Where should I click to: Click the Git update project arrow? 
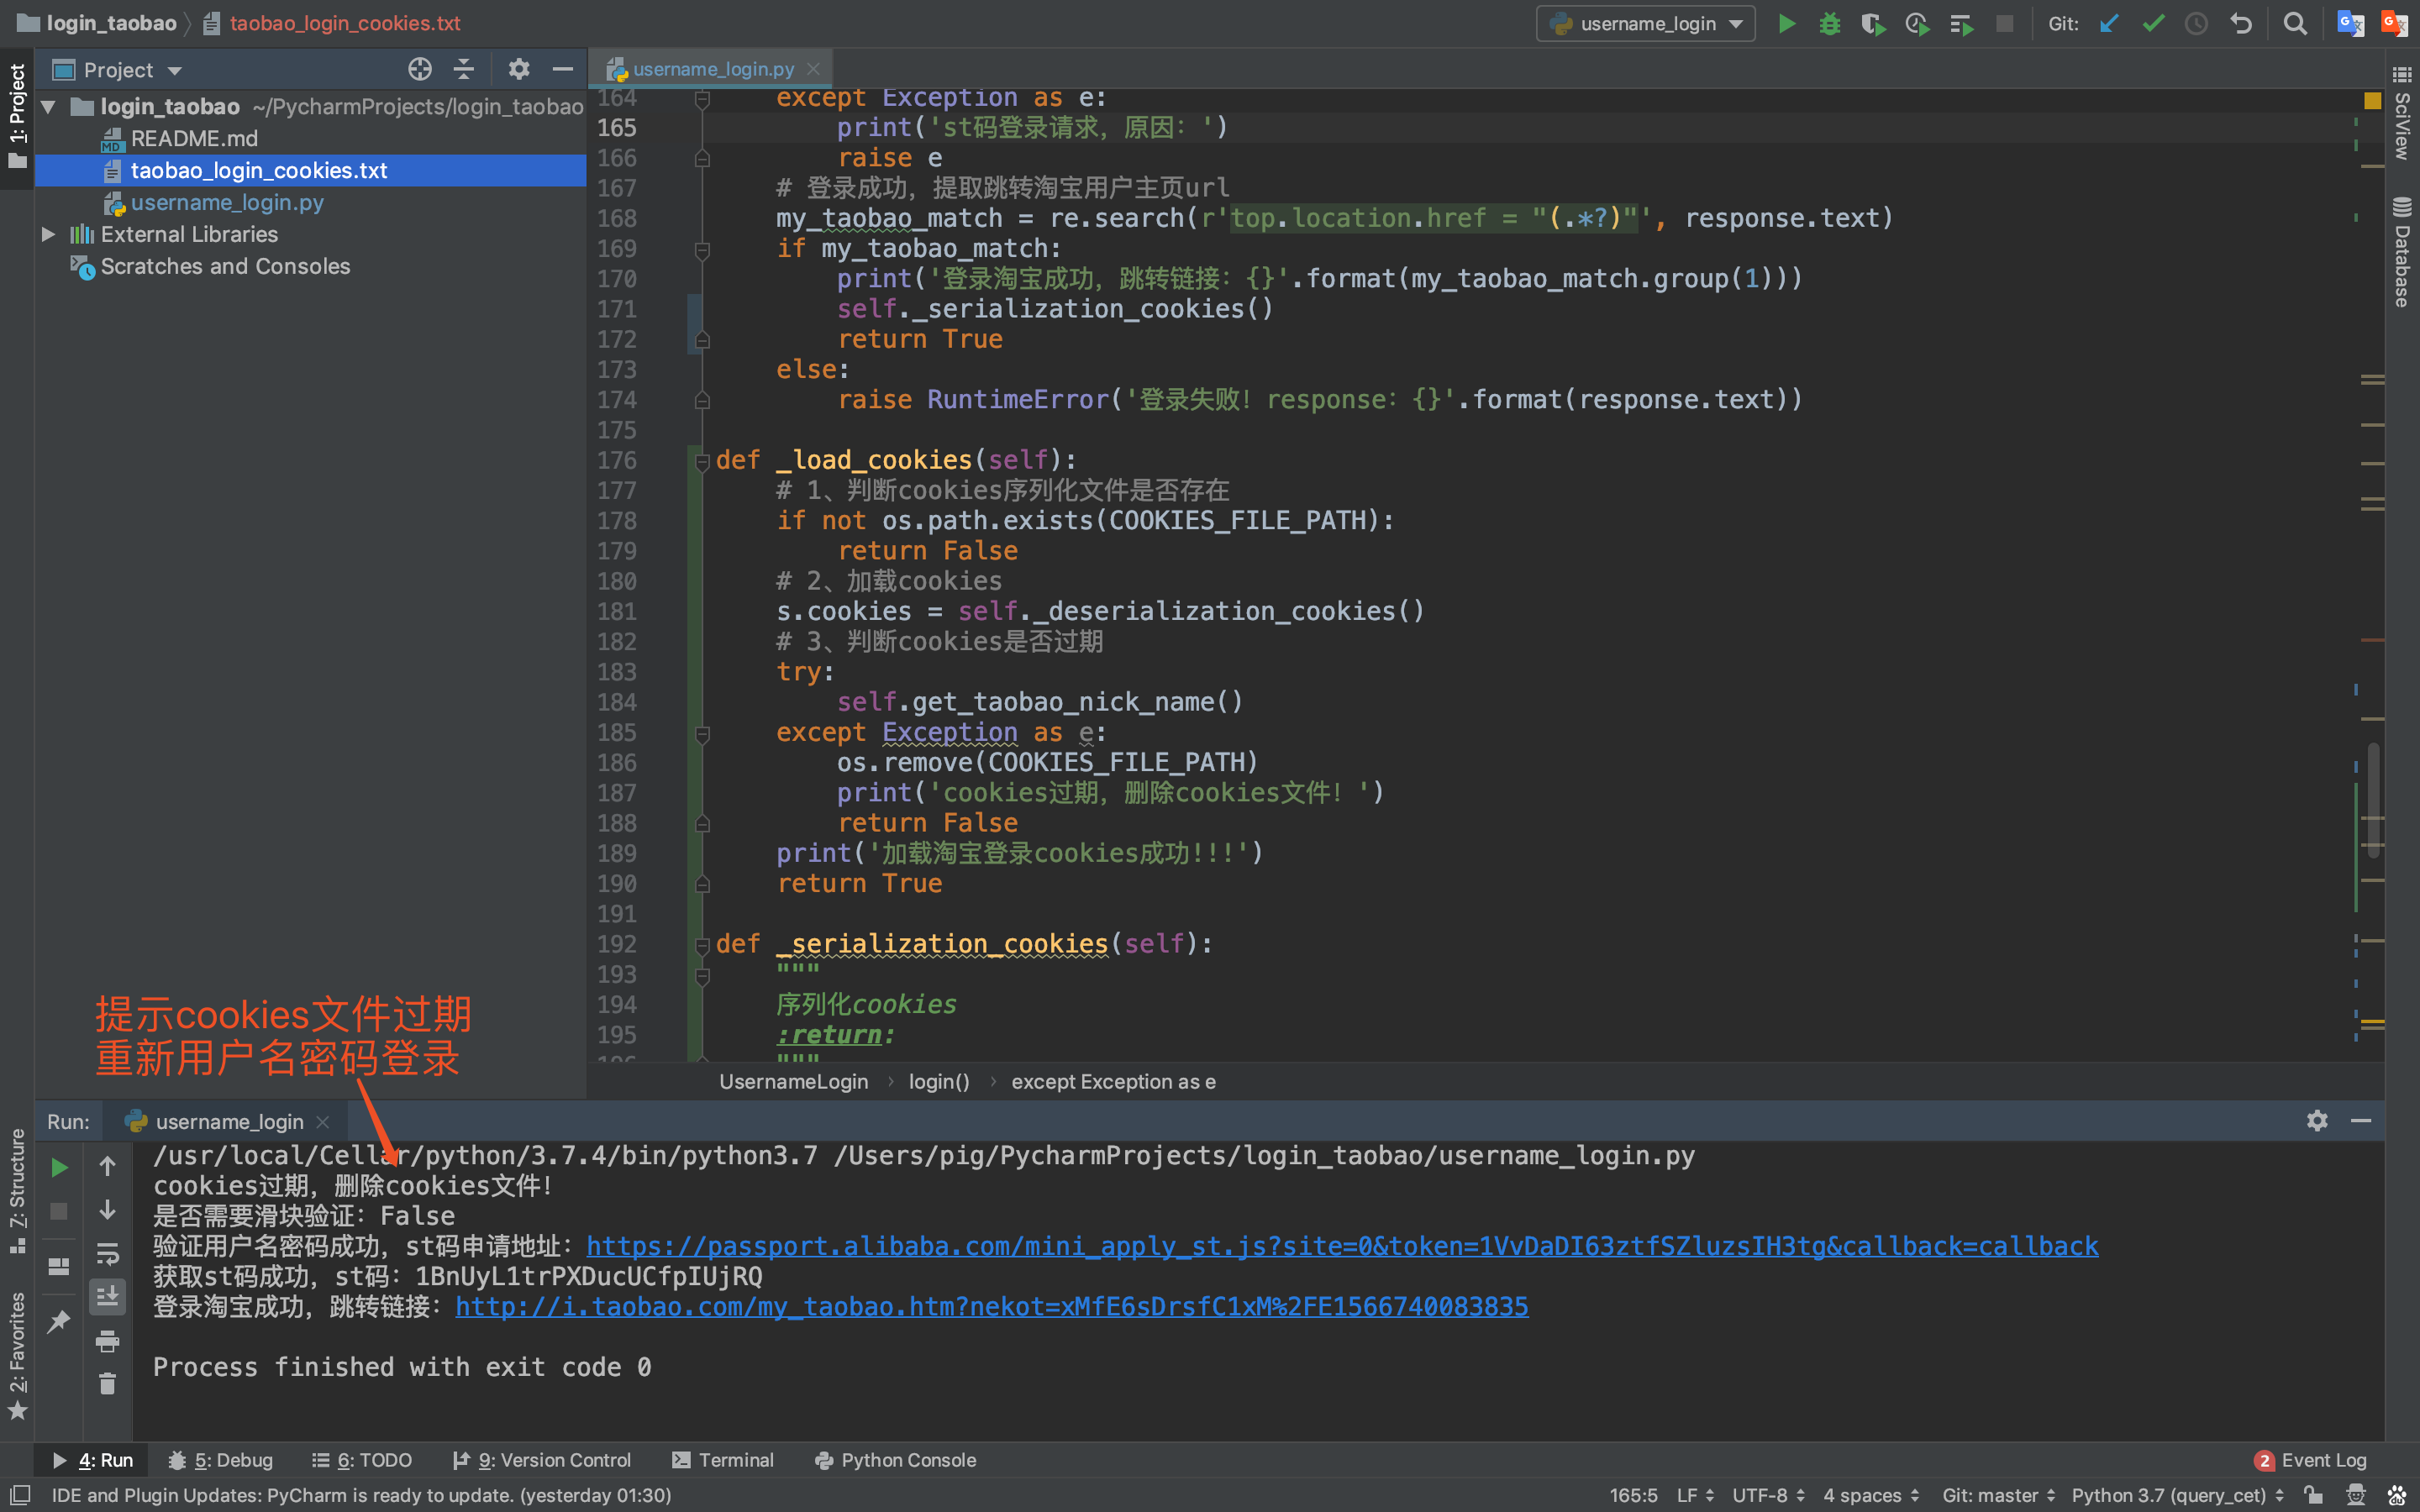point(2109,23)
